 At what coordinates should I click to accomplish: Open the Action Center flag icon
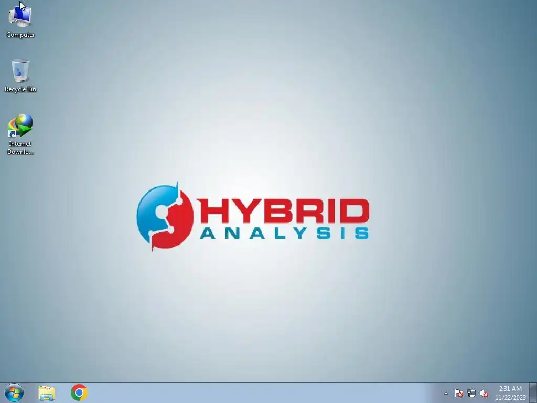click(458, 394)
